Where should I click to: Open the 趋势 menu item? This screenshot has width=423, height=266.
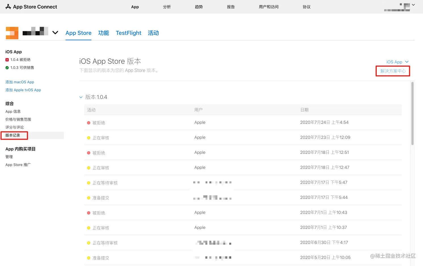tap(199, 7)
